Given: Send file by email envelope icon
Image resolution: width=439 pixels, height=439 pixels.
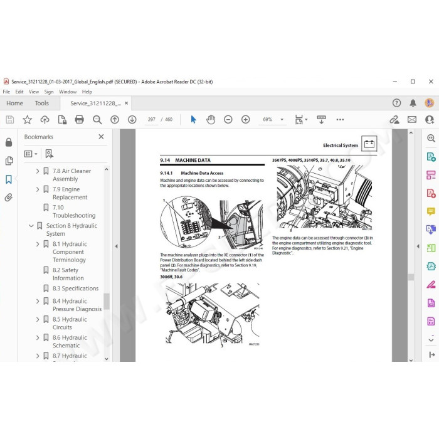Looking at the screenshot, I should coord(412,120).
